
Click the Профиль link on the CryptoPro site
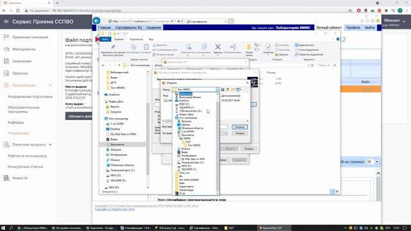[353, 28]
